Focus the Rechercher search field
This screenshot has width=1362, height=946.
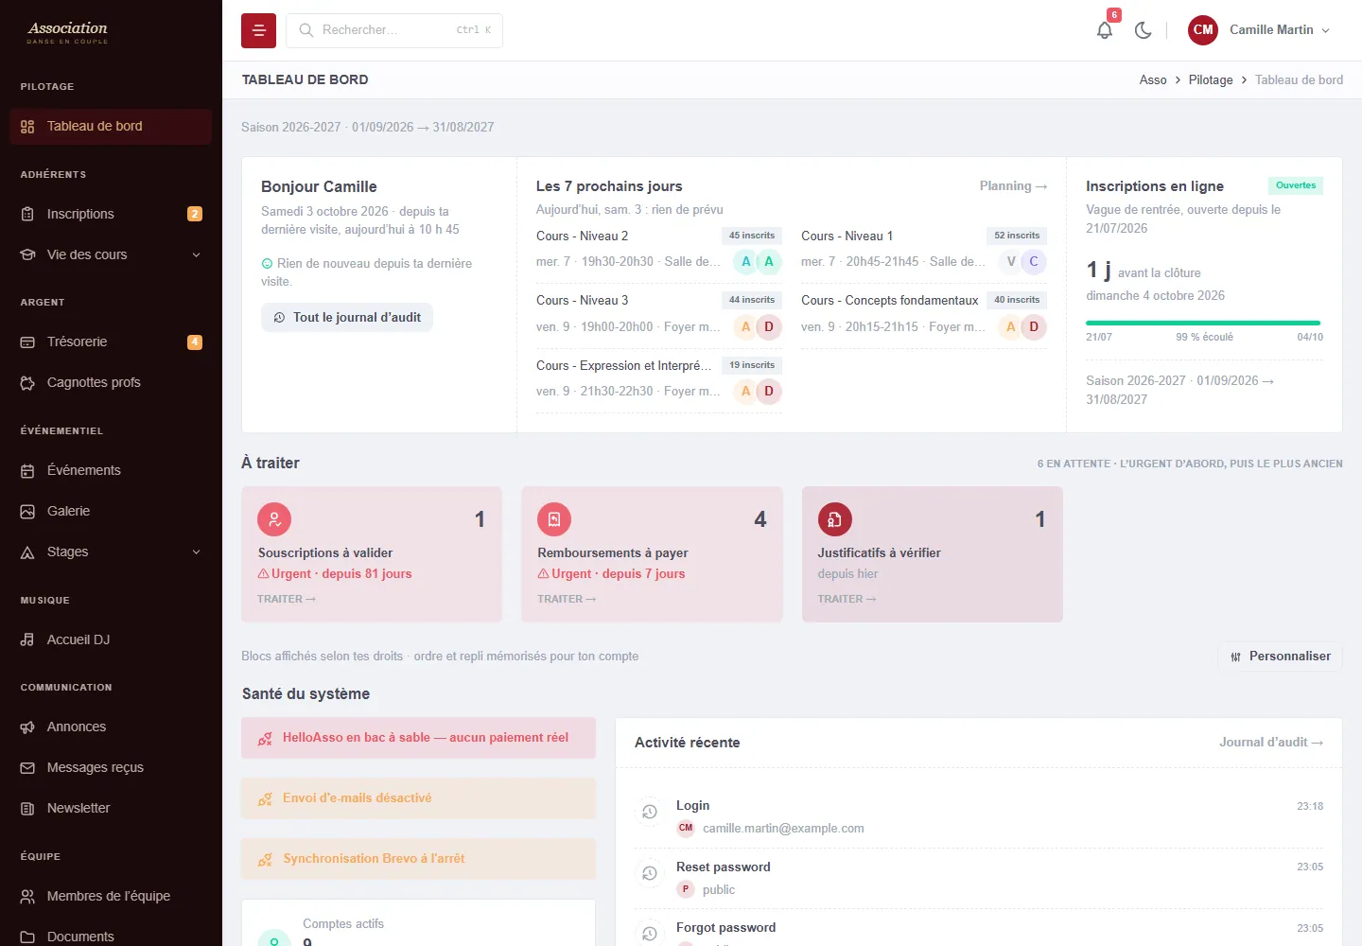[394, 30]
